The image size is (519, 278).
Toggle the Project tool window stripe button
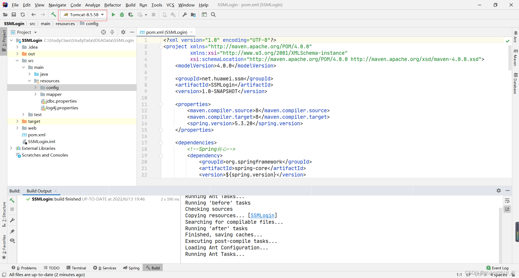(x=4, y=41)
